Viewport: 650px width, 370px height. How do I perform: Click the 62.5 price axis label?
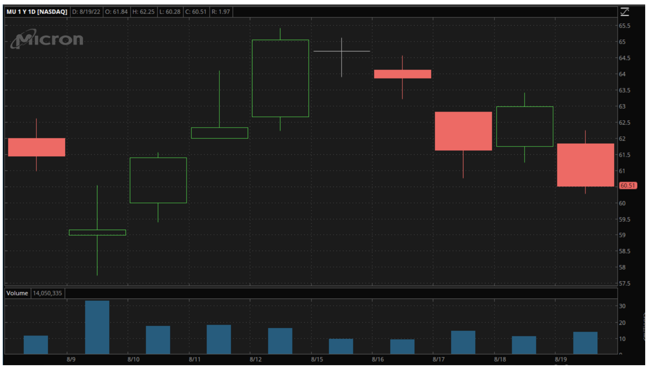625,123
